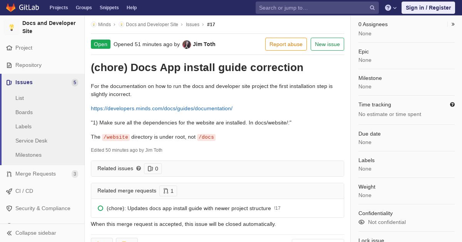Image resolution: width=462 pixels, height=242 pixels.
Task: Click the 'Edited 50 minutes ago by Jim Toth' text
Action: point(127,150)
